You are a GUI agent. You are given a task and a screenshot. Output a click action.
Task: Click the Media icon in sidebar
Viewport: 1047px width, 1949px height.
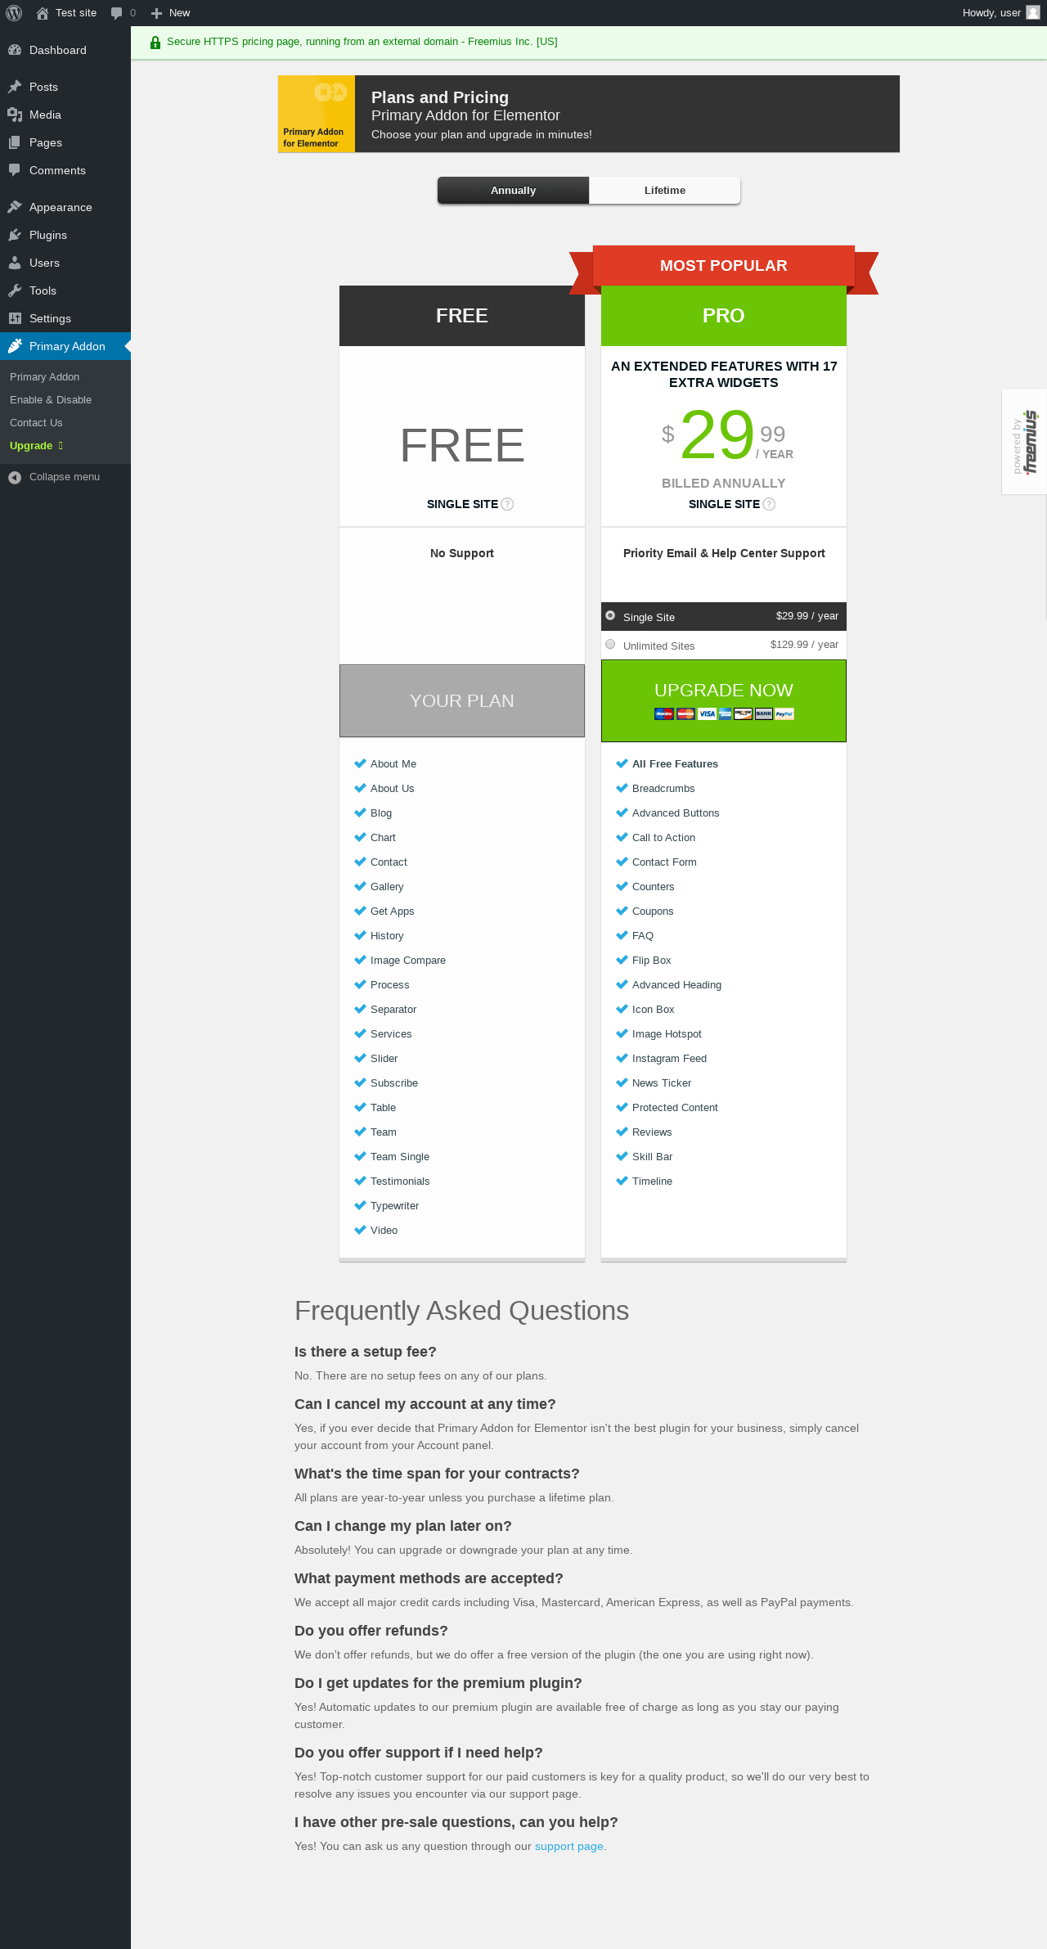[15, 115]
